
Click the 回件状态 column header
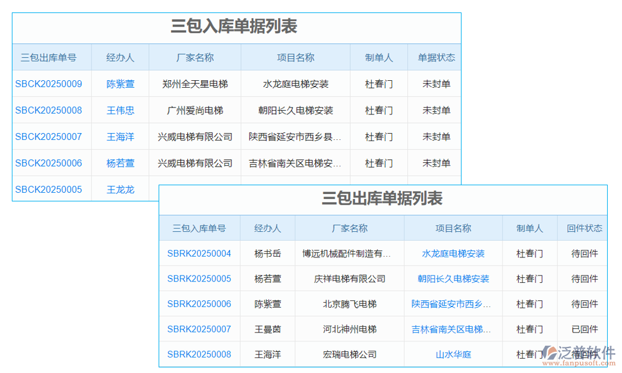(x=583, y=228)
